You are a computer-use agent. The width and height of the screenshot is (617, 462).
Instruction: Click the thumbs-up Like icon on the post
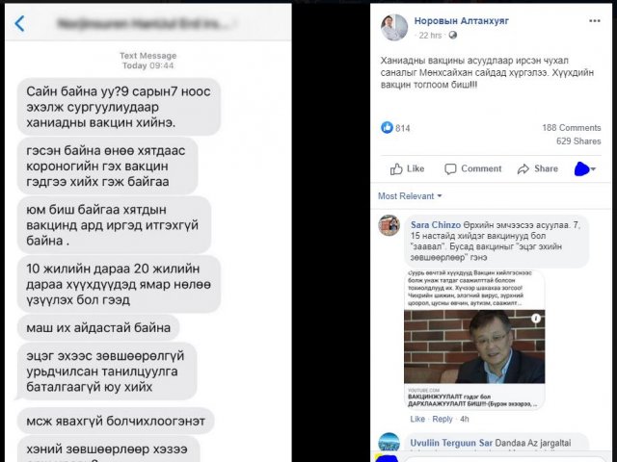[x=396, y=169]
